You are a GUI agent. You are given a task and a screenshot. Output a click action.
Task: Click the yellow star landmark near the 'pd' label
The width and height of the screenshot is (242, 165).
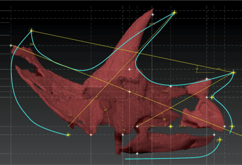(x=220, y=139)
